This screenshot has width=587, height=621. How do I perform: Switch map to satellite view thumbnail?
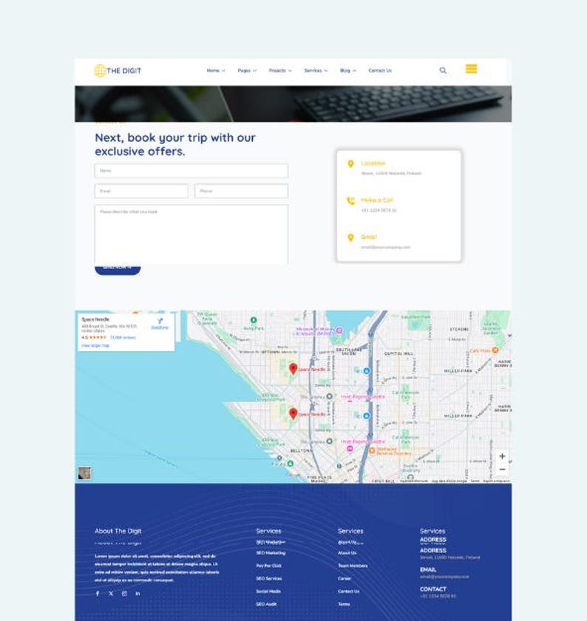click(x=84, y=473)
